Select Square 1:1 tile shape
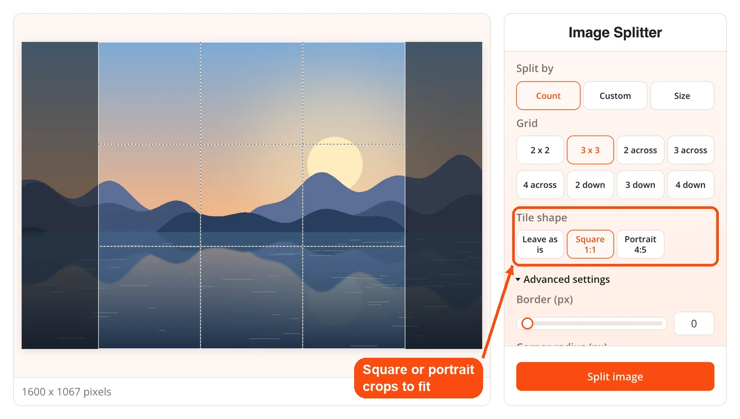 590,244
